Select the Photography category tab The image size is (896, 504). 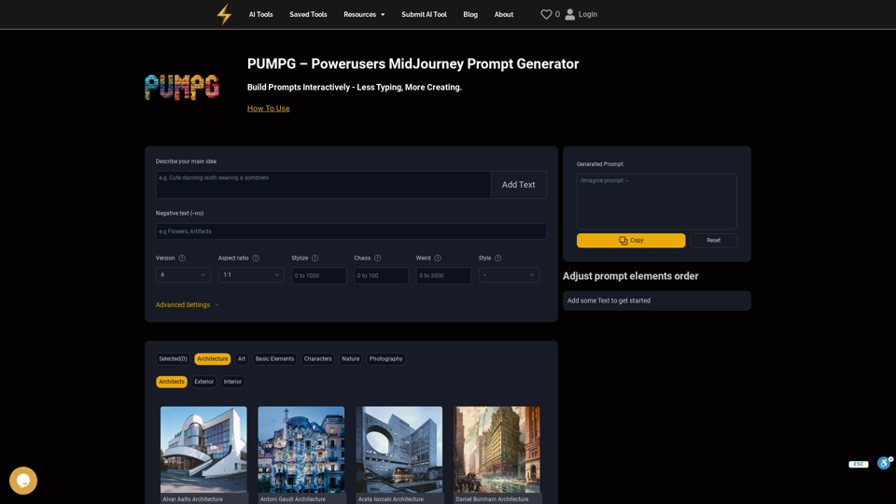[385, 358]
